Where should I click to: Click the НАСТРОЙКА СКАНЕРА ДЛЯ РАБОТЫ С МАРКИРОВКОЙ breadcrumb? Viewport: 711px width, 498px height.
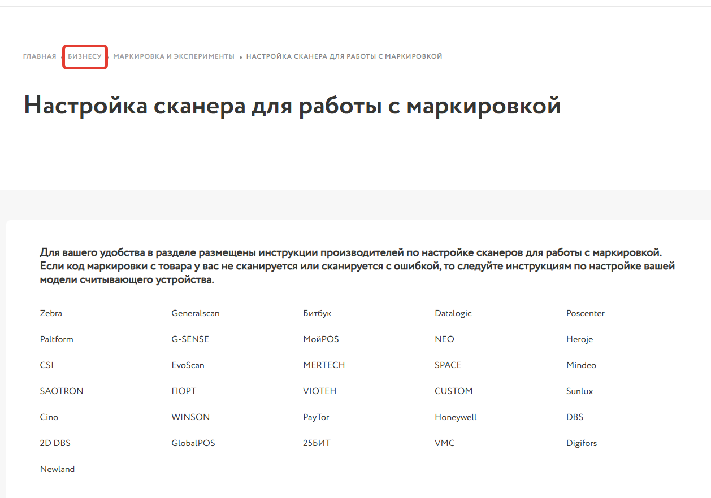(x=344, y=56)
